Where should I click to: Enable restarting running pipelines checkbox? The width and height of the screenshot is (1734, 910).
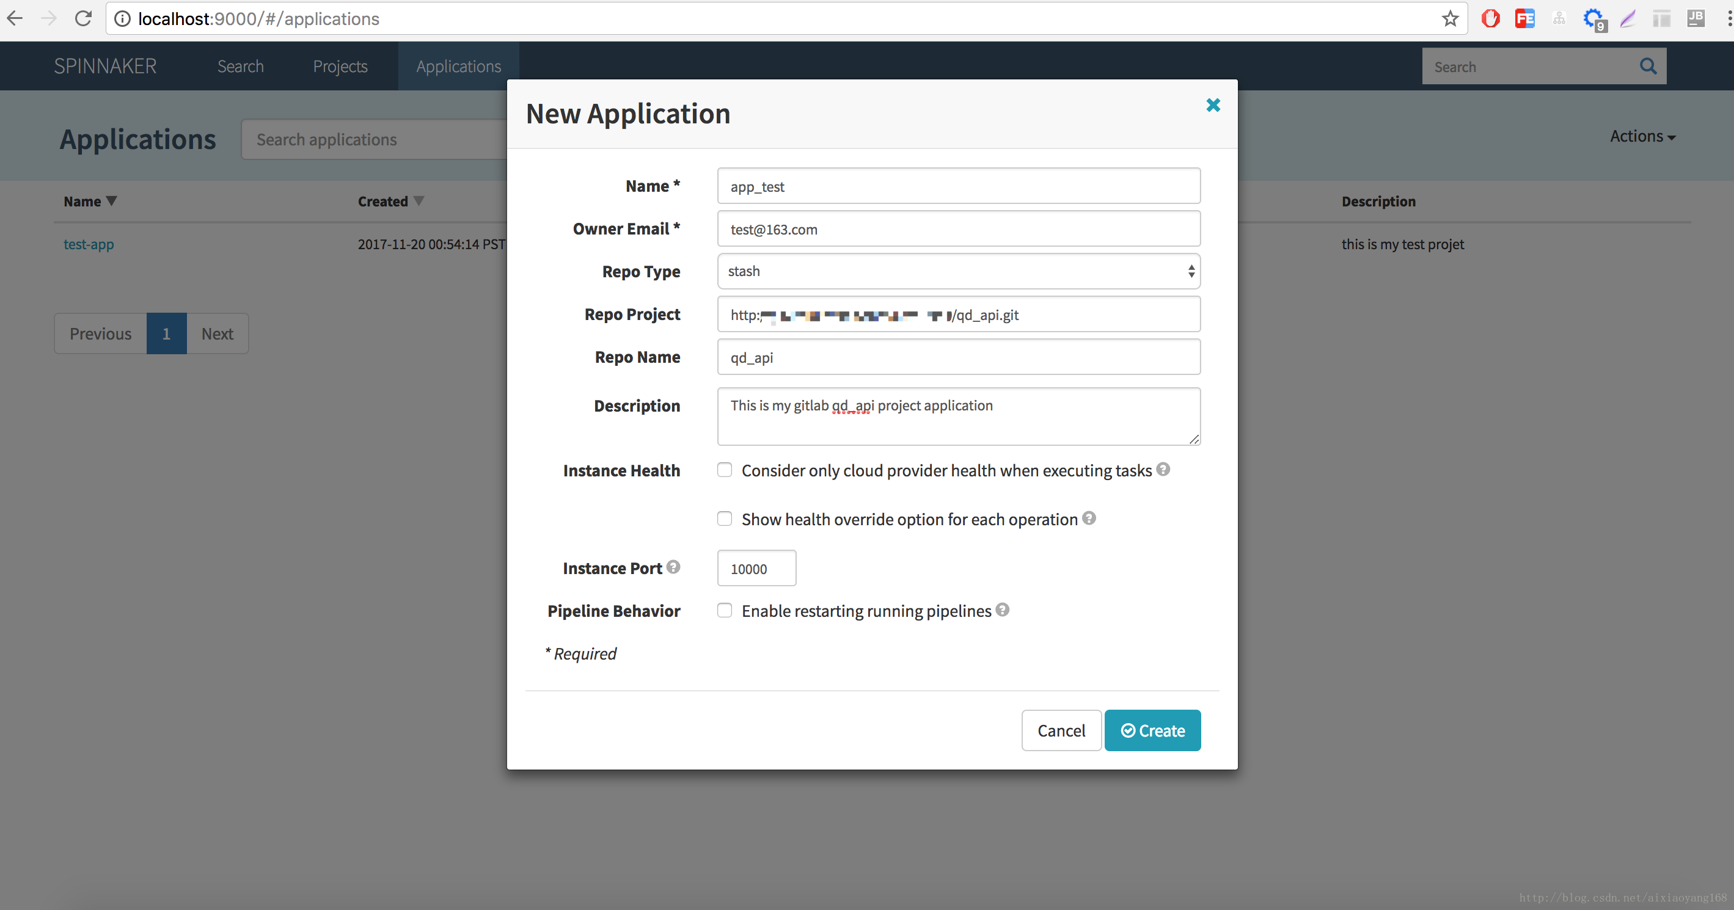tap(723, 610)
